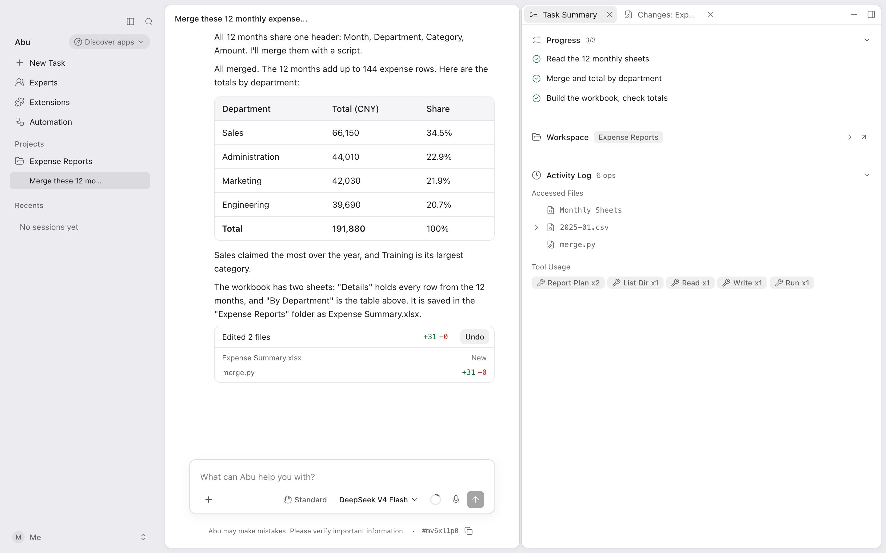886x553 pixels.
Task: Open merge.py in Accessed Files
Action: (571, 245)
